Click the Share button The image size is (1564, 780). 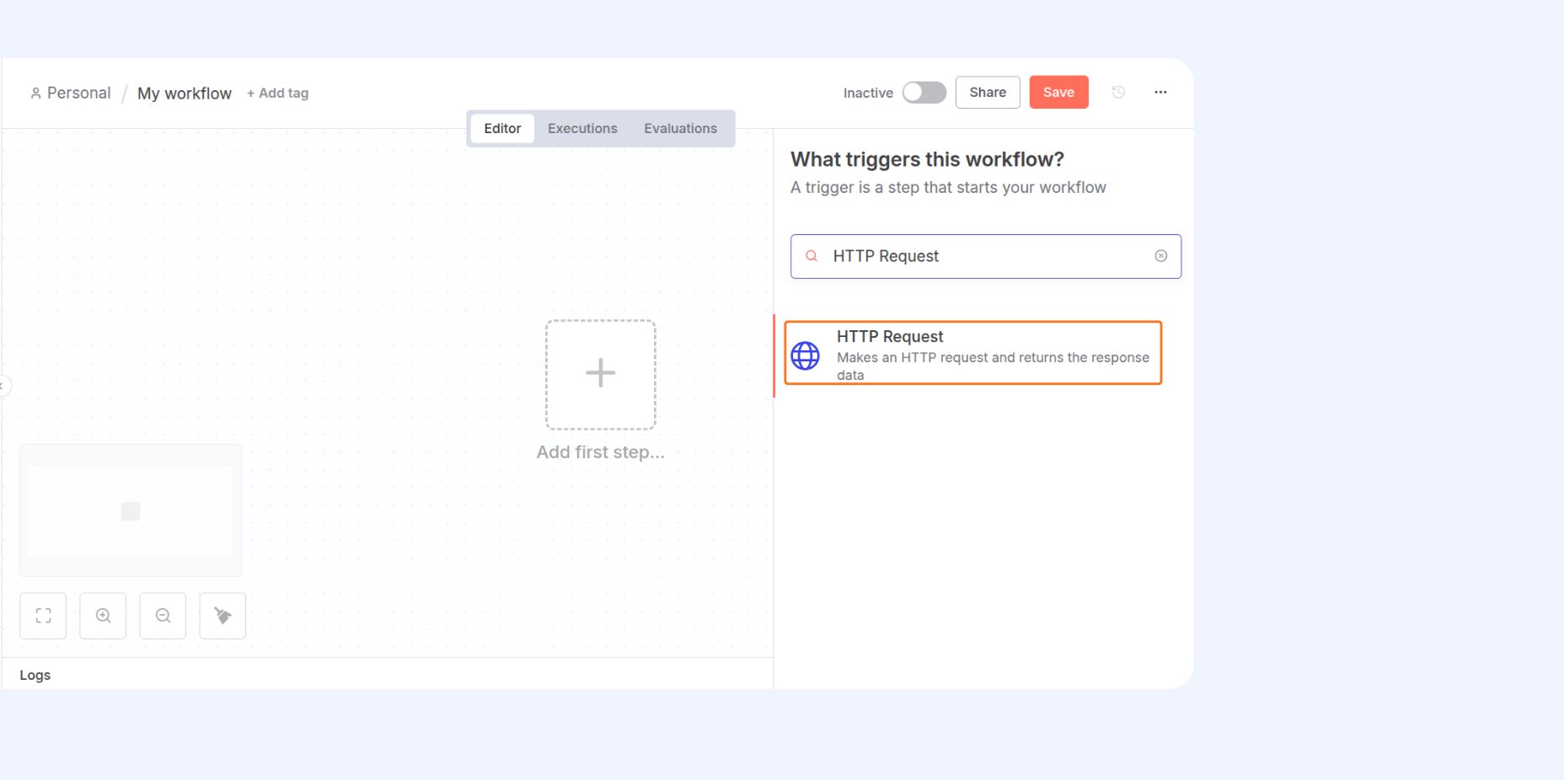click(988, 93)
